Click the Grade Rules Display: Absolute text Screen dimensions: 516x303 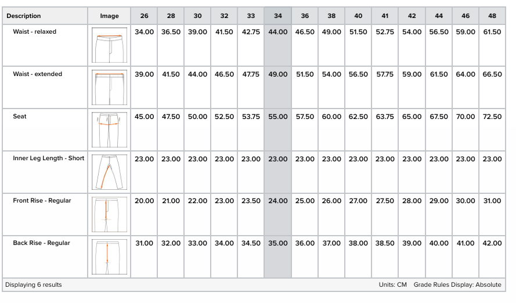pyautogui.click(x=457, y=284)
